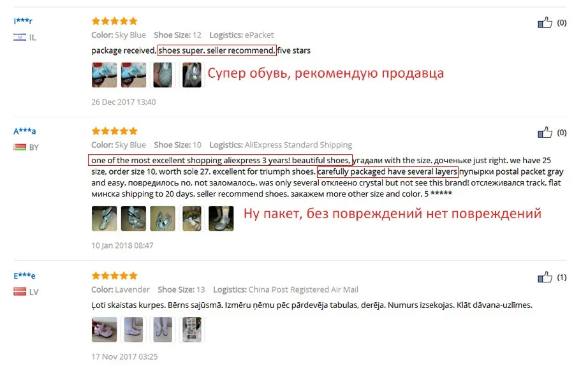Open reviewer profile A***a
Image resolution: width=574 pixels, height=366 pixels.
(x=24, y=131)
